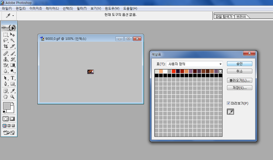Select the Clone Stamp tool

6,59
